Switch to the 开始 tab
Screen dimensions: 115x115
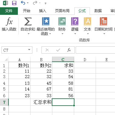(x=26, y=11)
